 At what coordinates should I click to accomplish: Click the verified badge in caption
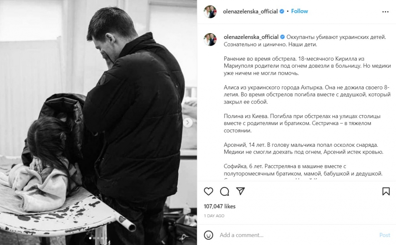[x=282, y=37]
